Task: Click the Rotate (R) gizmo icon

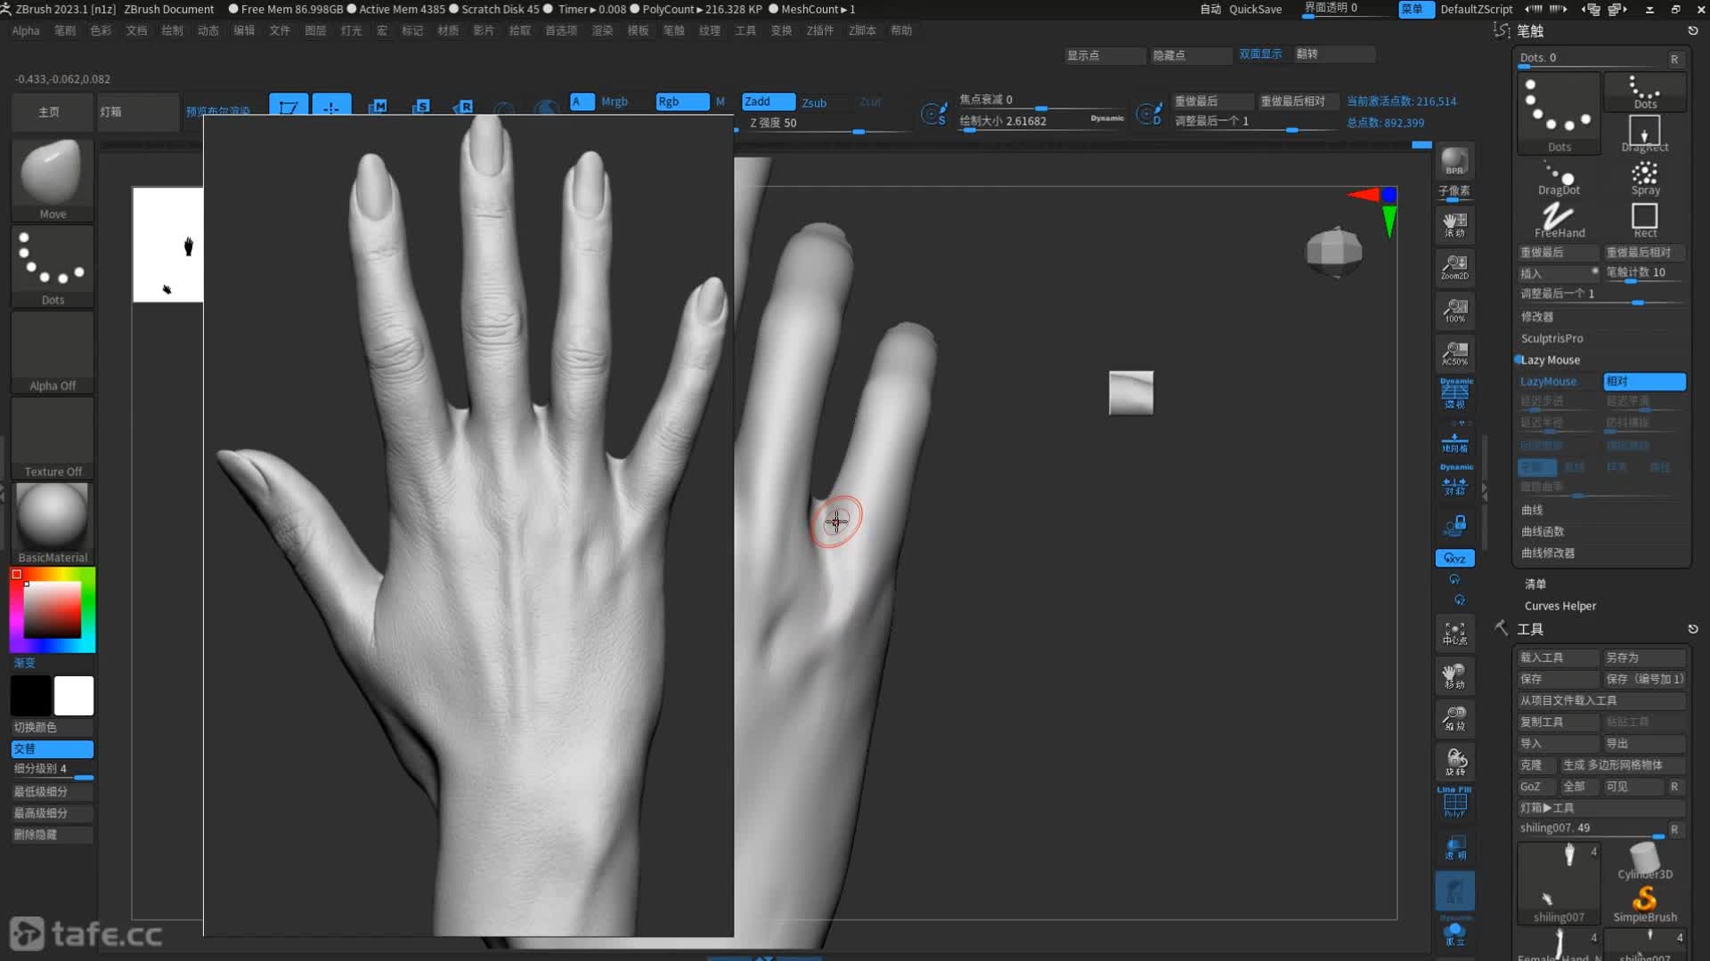Action: click(463, 106)
